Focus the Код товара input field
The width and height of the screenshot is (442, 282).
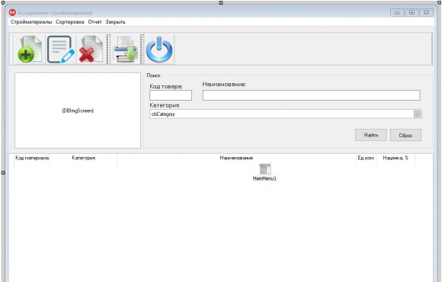[171, 95]
